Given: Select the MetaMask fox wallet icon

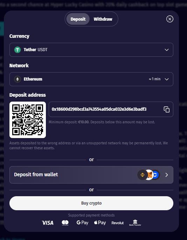Looking at the screenshot, I should click(150, 175).
